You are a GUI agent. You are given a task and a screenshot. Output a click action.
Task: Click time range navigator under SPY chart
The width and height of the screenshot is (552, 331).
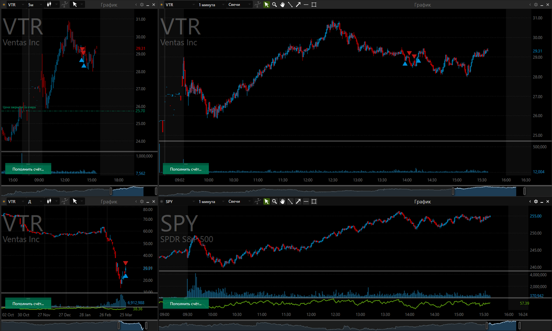point(355,325)
